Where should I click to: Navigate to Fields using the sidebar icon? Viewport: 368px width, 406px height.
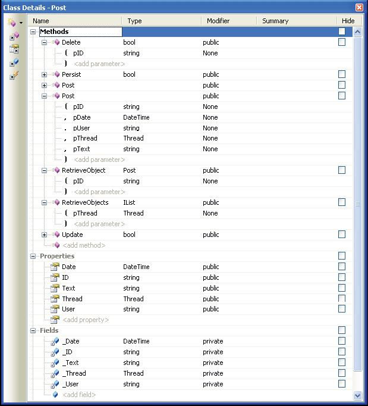click(14, 63)
